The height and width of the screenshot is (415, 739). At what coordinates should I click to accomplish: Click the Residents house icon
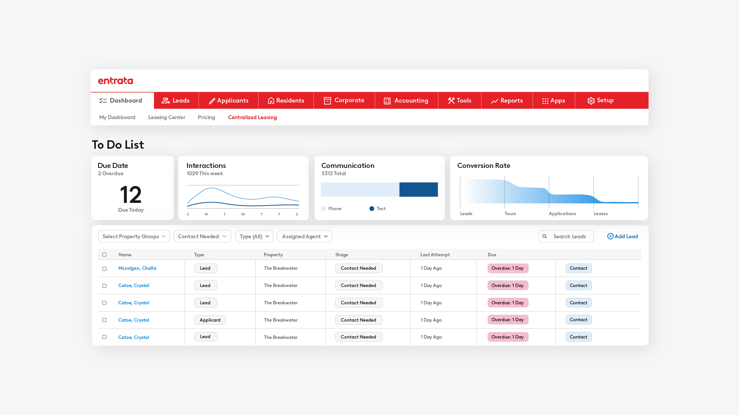(271, 101)
